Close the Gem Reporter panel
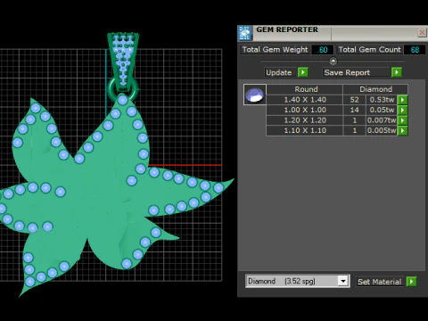The width and height of the screenshot is (428, 321). 422,32
